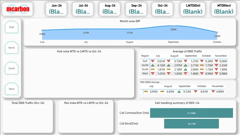The width and height of the screenshot is (240, 135).
Task: Click red down arrow for North November
Action: (216, 65)
